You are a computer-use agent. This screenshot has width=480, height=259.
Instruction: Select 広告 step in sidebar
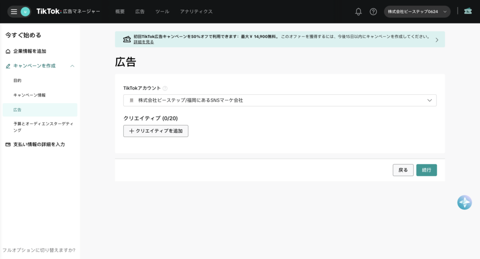pyautogui.click(x=40, y=110)
